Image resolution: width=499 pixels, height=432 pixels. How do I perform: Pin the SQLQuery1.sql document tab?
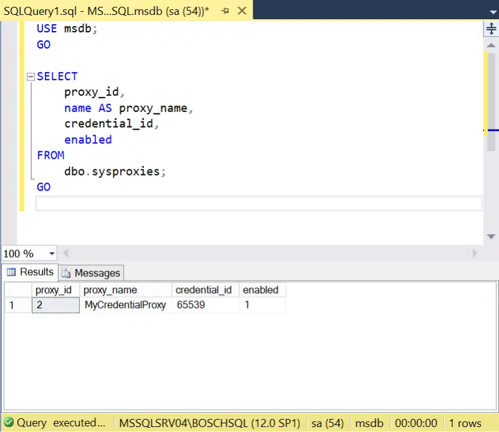(x=225, y=11)
